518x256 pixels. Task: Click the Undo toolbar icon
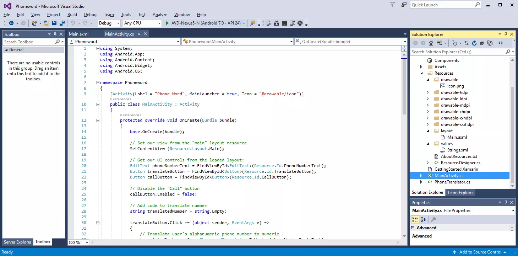point(72,23)
